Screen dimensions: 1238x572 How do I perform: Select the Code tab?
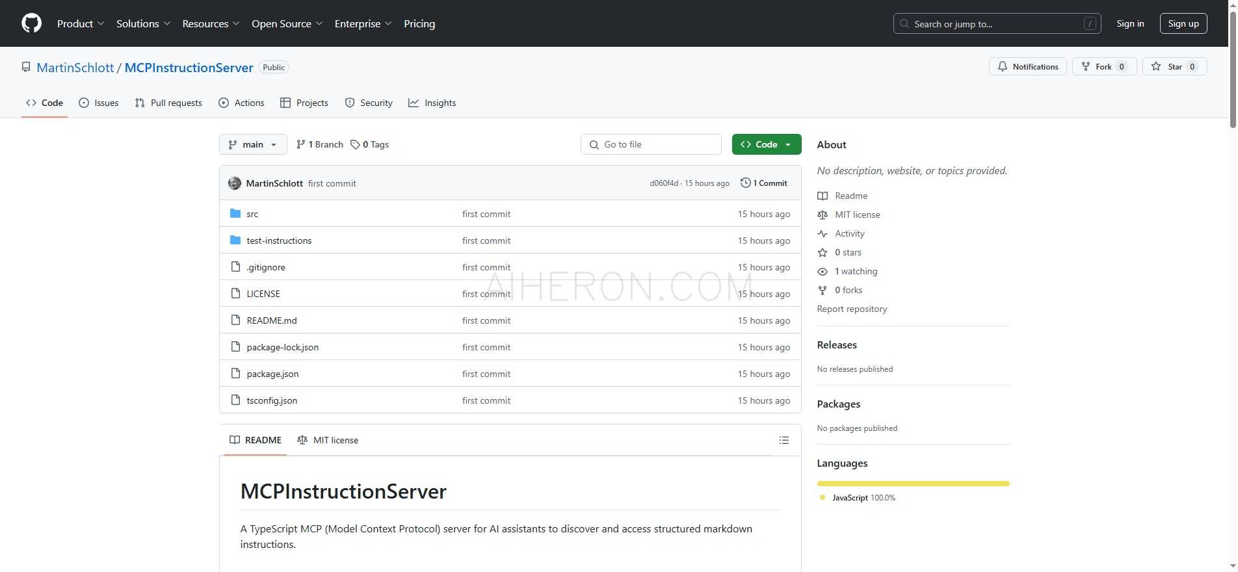44,103
